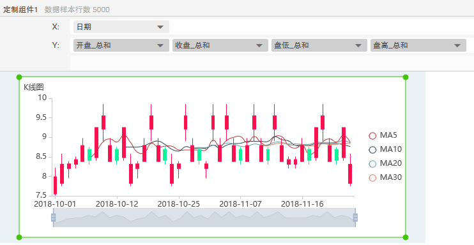Image resolution: width=474 pixels, height=245 pixels.
Task: Toggle the MA10 legend circle icon
Action: pos(372,149)
